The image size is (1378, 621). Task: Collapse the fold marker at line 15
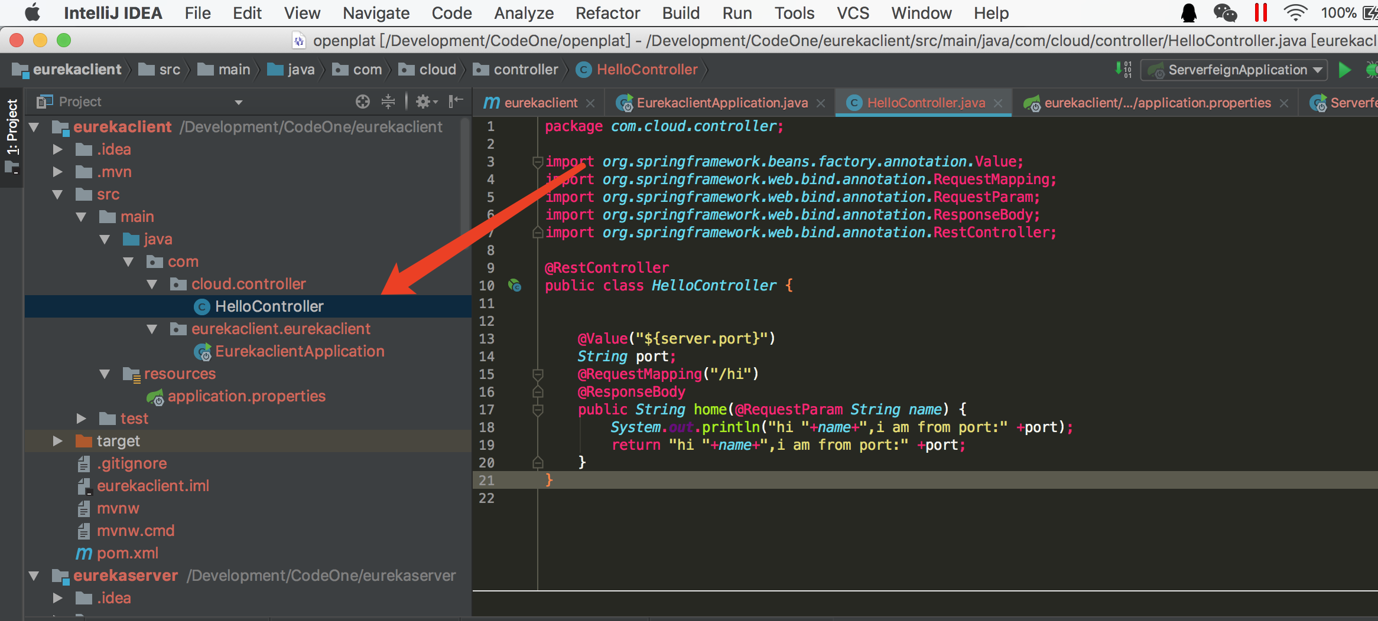538,374
